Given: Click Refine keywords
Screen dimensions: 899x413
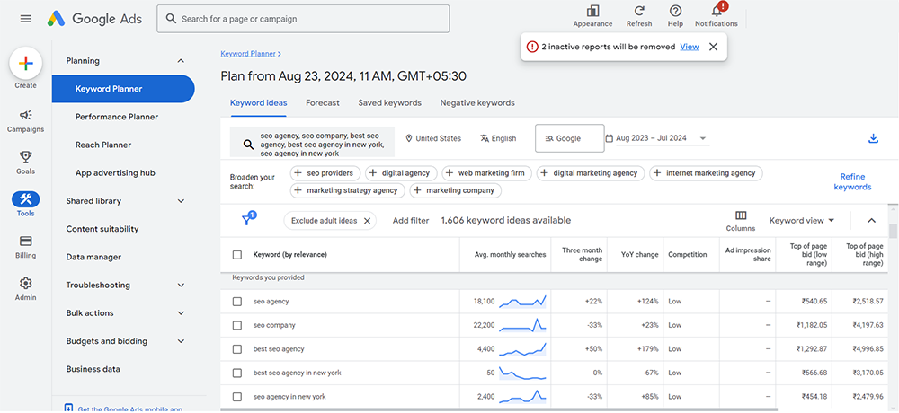Looking at the screenshot, I should (852, 182).
